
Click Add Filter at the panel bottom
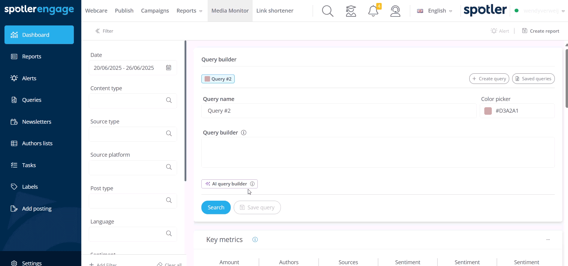point(103,264)
